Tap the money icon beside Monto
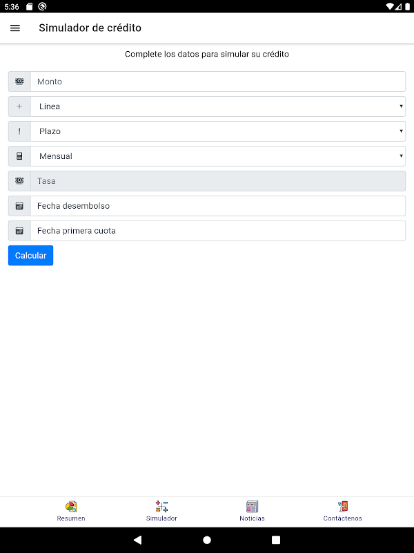414x553 pixels. (19, 82)
